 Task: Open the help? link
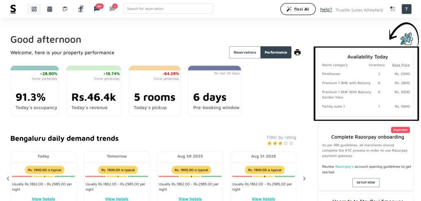[326, 10]
